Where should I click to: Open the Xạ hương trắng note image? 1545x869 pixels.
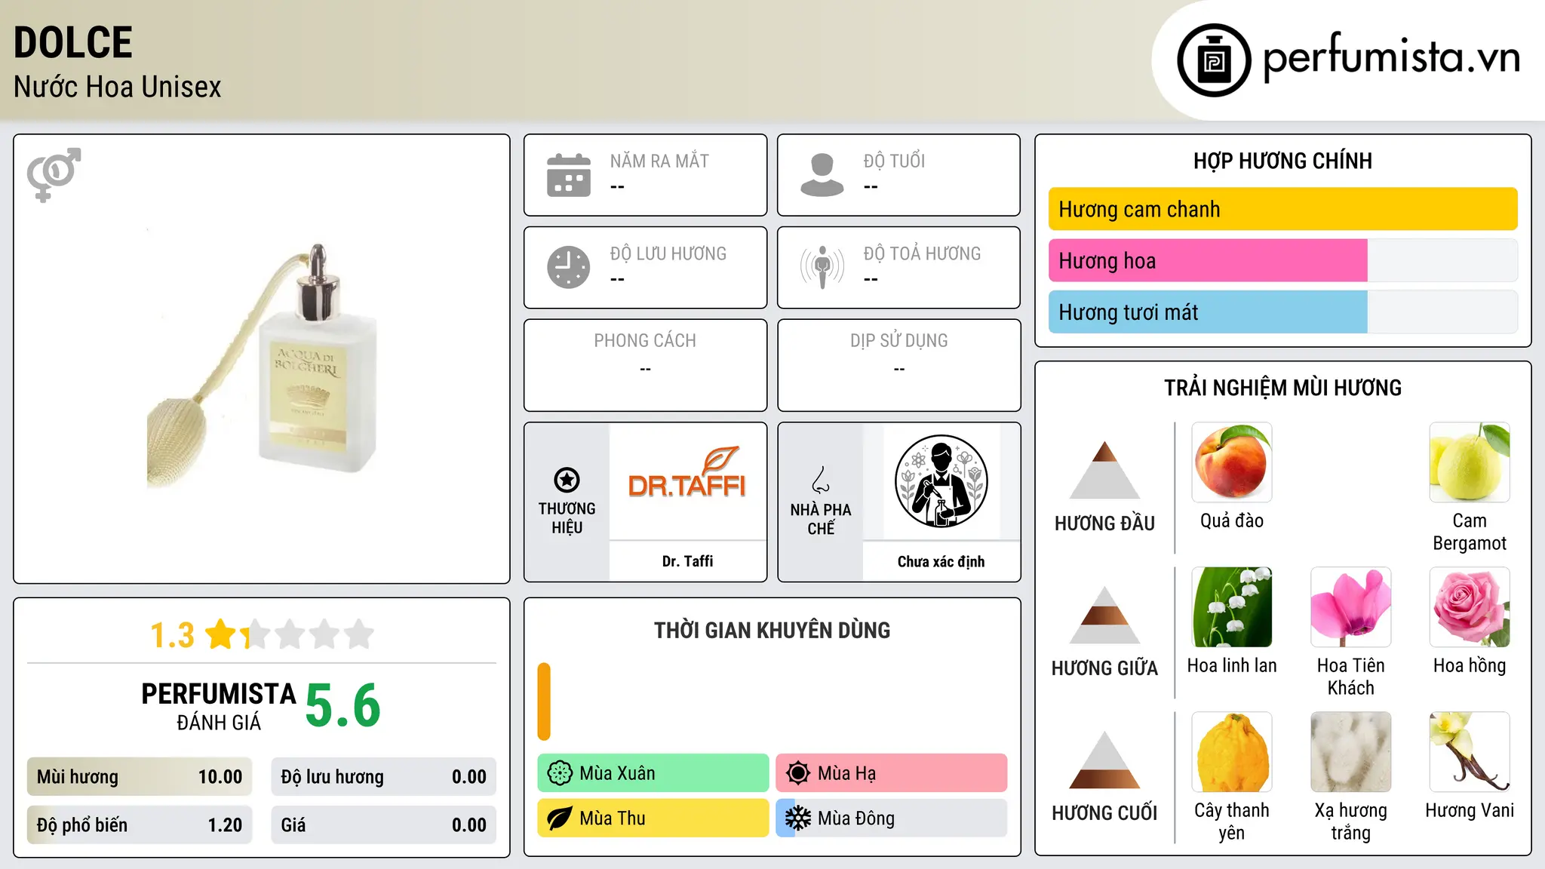tap(1351, 752)
